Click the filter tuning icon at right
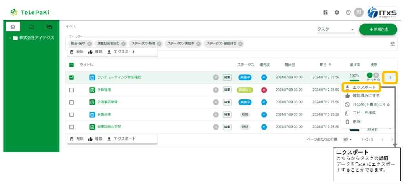 pyautogui.click(x=393, y=44)
